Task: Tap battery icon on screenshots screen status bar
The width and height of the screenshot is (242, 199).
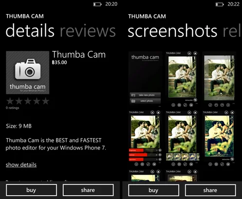Action: [x=220, y=4]
